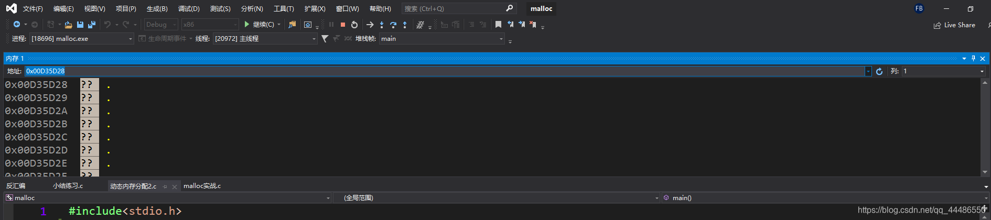Click memory row address 0x00D35D2C
This screenshot has width=991, height=220.
coord(36,137)
